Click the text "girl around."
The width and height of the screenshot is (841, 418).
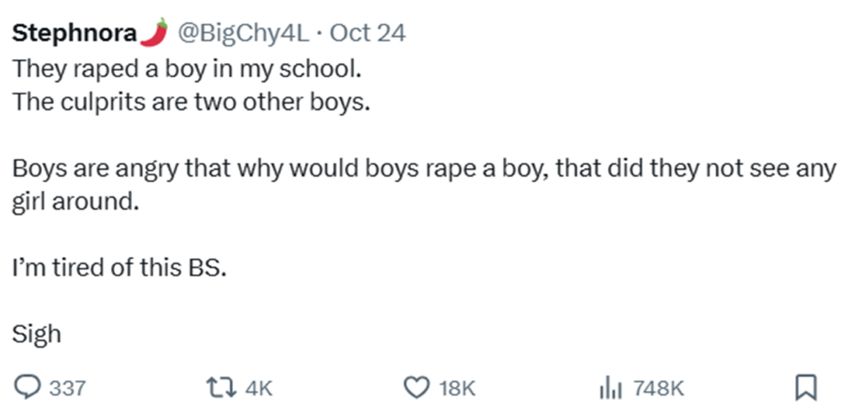click(71, 202)
